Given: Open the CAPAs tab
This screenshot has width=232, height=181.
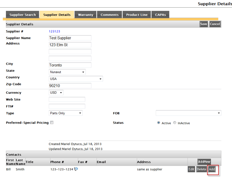Looking at the screenshot, I should [160, 15].
